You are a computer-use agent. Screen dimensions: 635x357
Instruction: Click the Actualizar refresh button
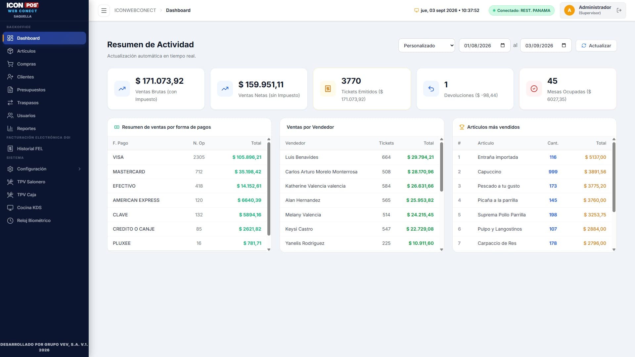point(596,45)
